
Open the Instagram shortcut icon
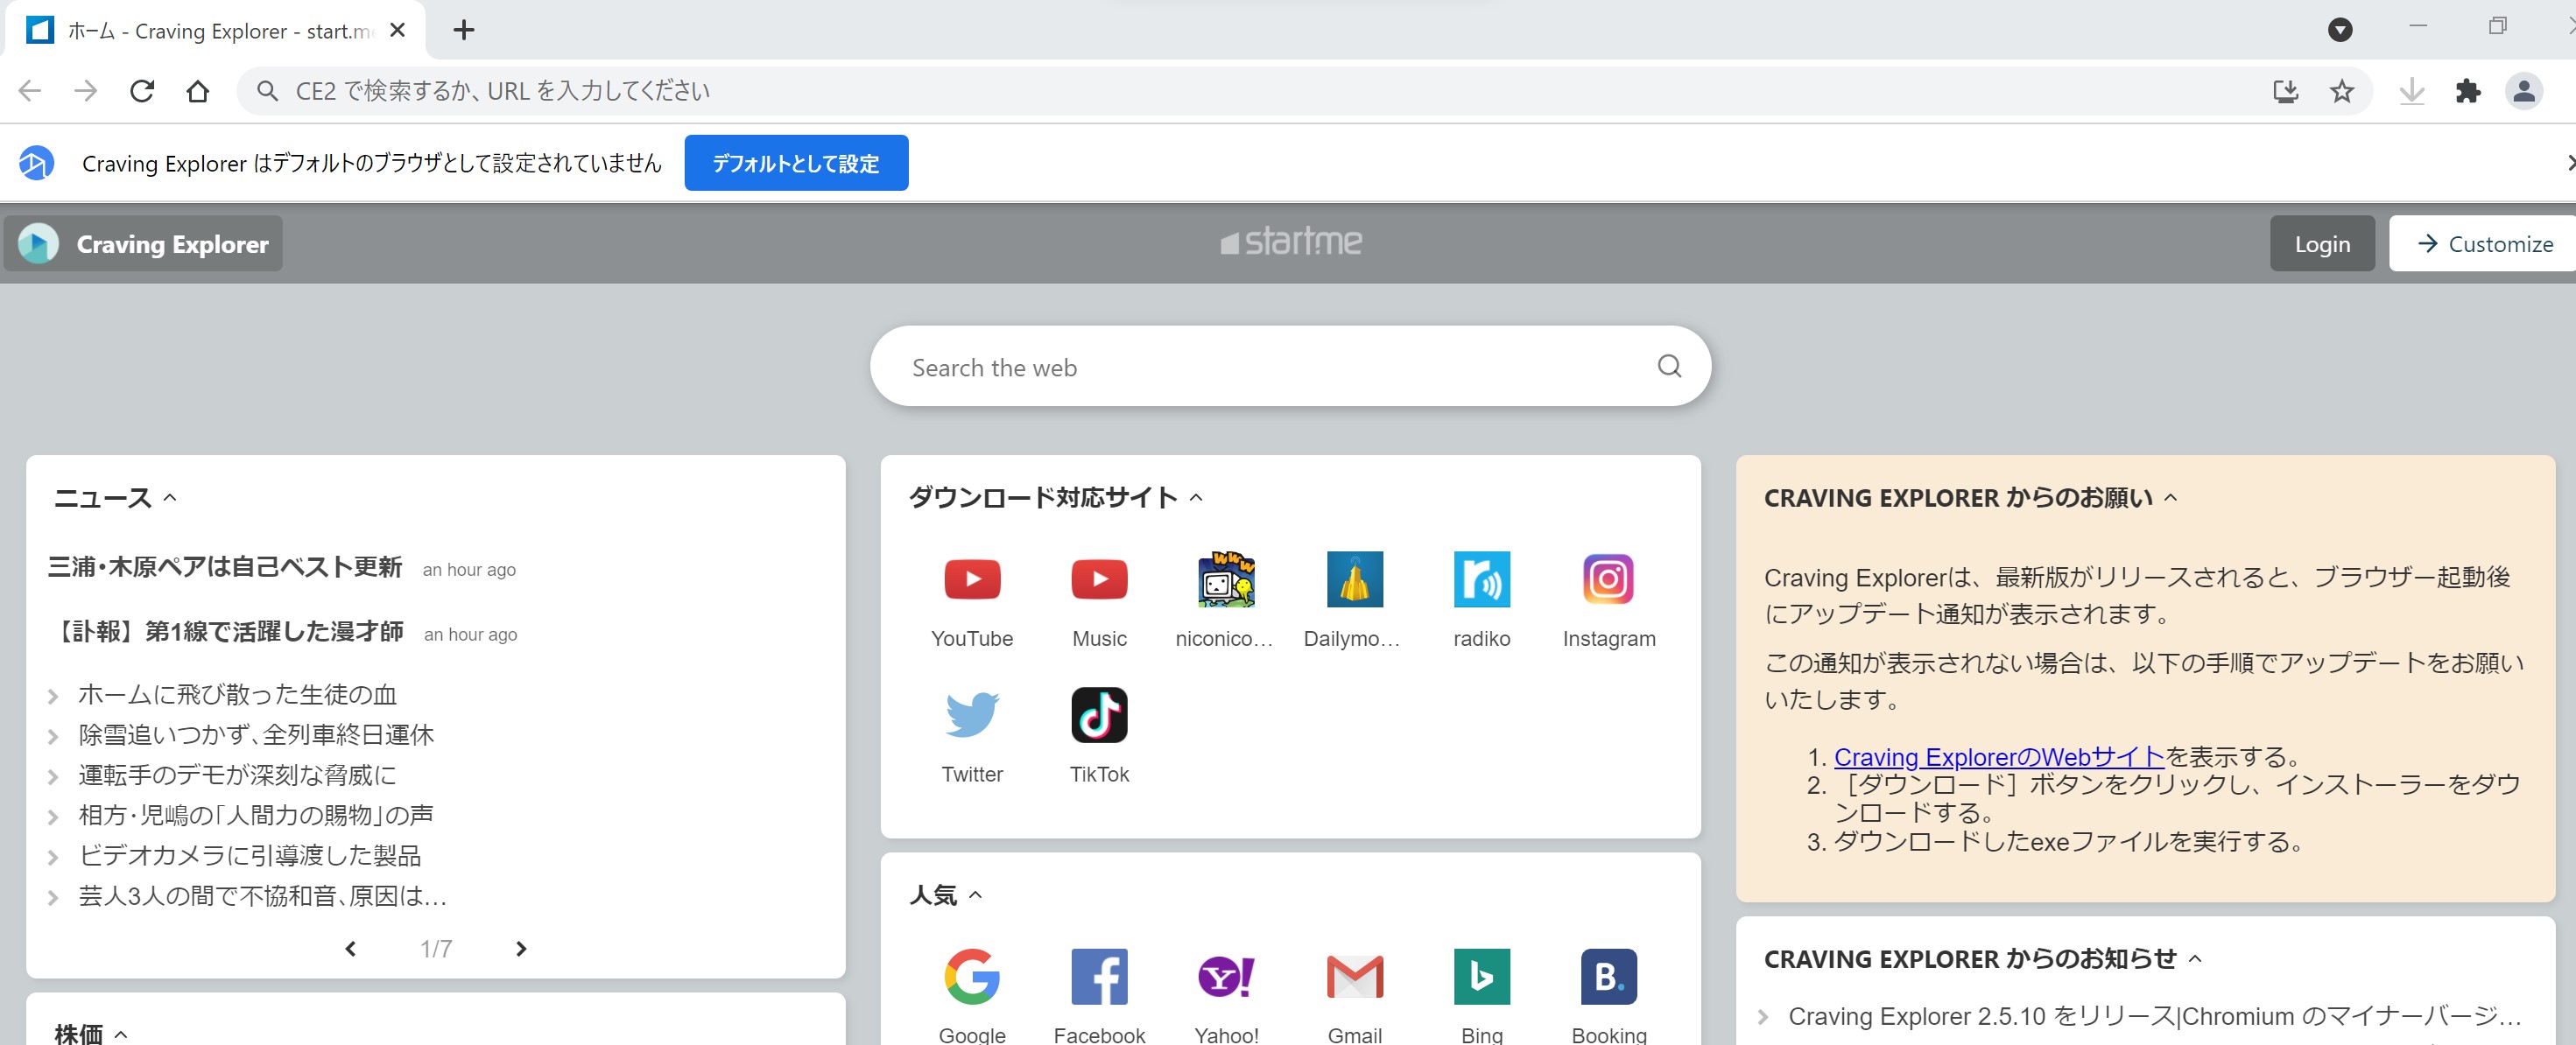(1608, 579)
